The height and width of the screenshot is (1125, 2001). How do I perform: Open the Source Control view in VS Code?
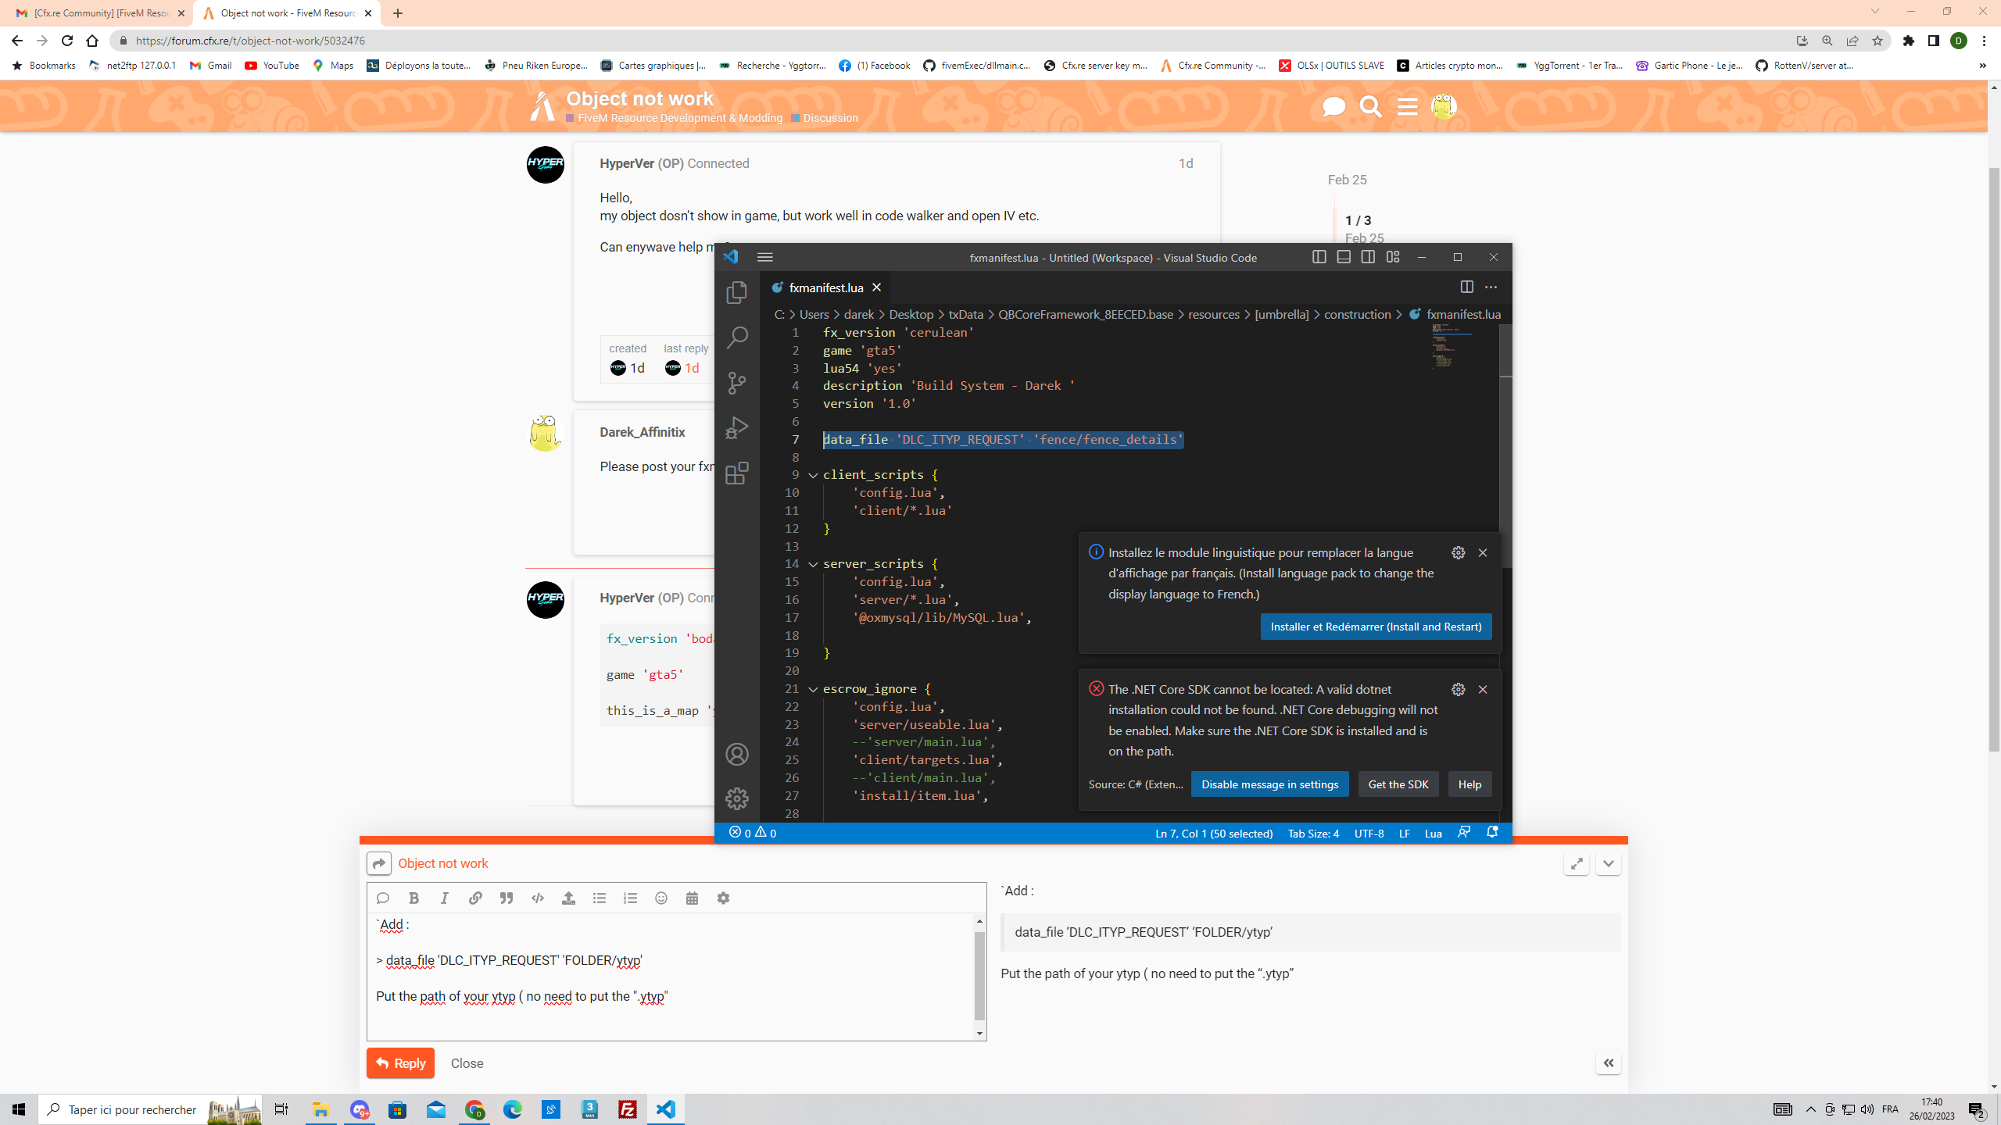click(x=736, y=382)
